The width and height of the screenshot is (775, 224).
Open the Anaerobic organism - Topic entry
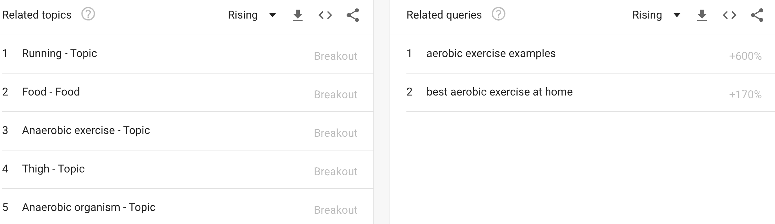click(x=88, y=207)
